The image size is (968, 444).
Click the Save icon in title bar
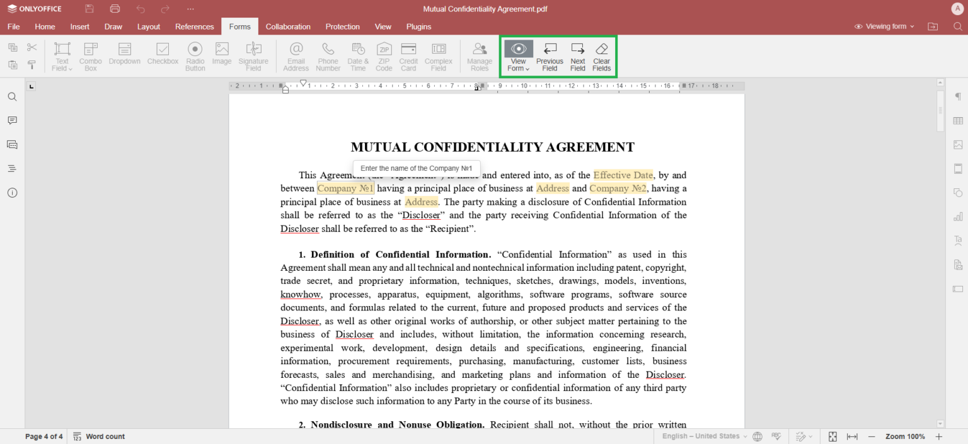89,9
